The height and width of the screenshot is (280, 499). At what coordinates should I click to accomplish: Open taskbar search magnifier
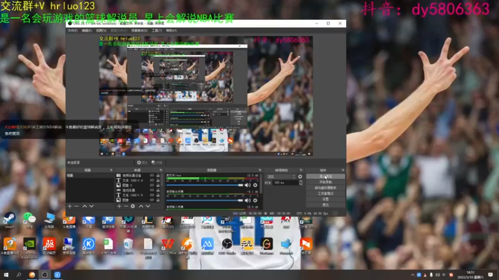tap(19, 274)
